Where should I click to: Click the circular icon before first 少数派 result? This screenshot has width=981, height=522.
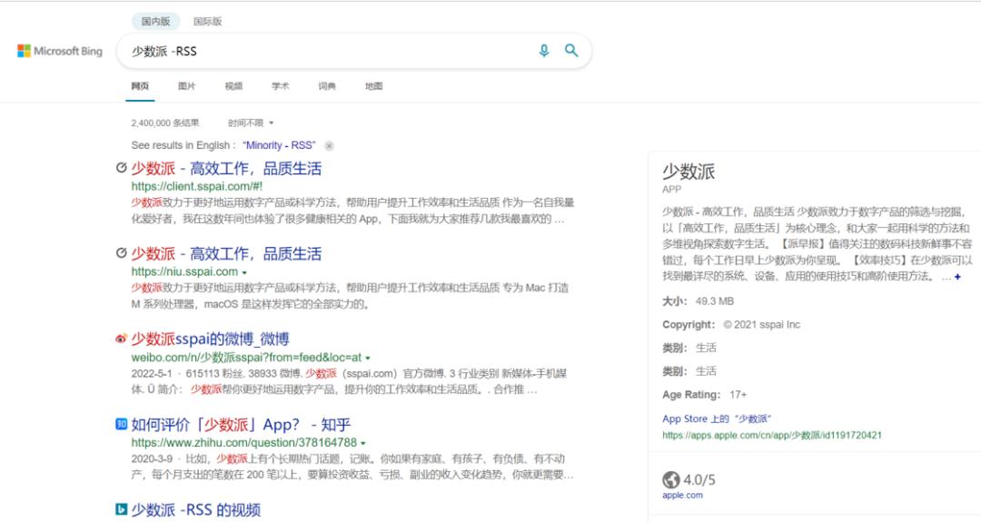pos(122,168)
